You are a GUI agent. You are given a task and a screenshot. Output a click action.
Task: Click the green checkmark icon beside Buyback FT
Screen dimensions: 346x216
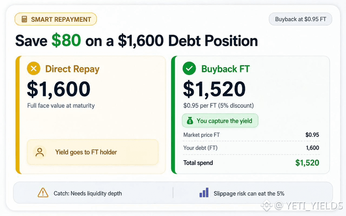click(189, 68)
